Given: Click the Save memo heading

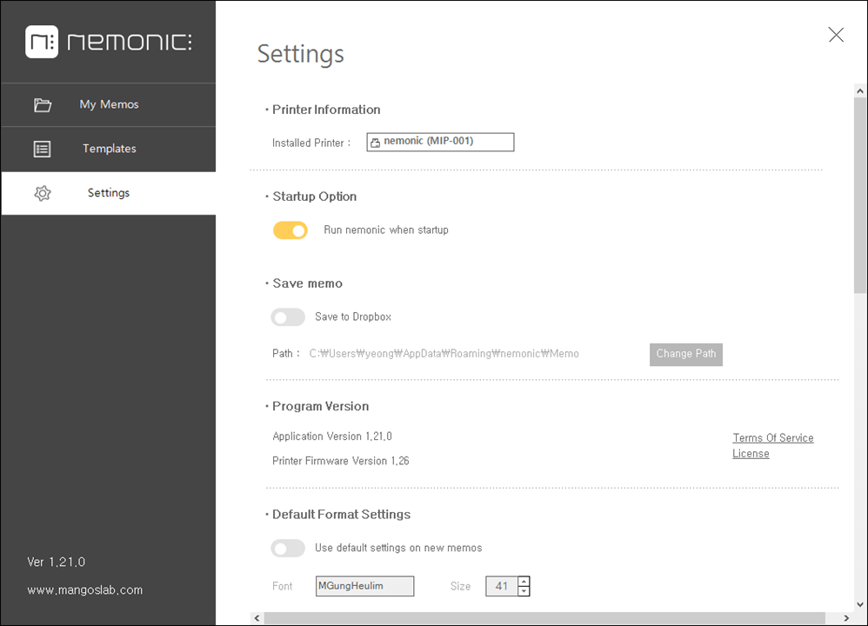Looking at the screenshot, I should [x=307, y=283].
